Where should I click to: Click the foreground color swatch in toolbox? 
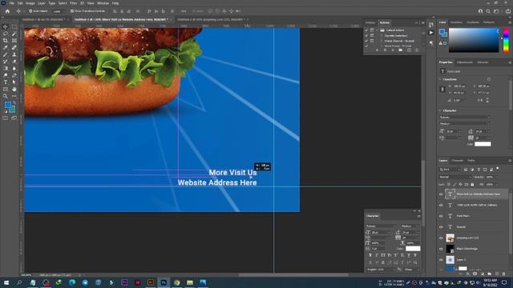click(x=7, y=105)
